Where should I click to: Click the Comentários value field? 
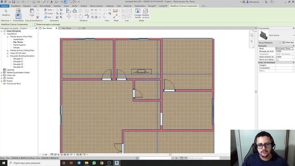(284, 68)
